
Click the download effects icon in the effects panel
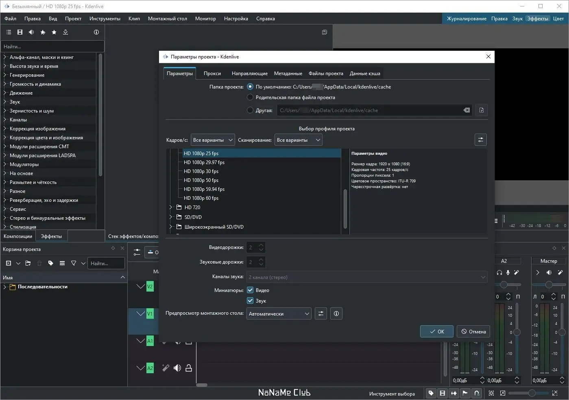click(65, 32)
